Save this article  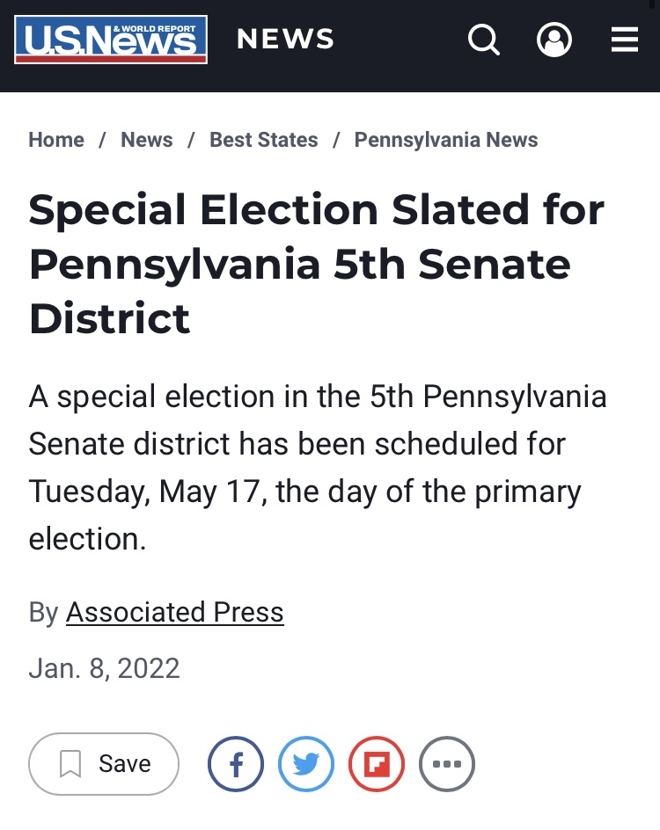click(x=104, y=764)
